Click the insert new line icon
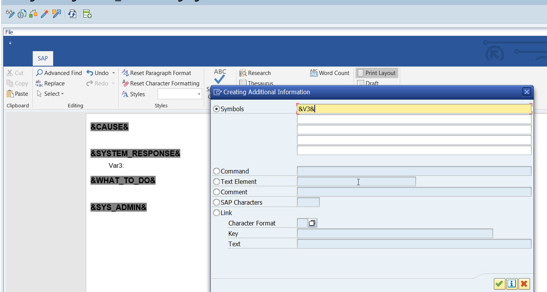The height and width of the screenshot is (292, 547). pos(87,13)
